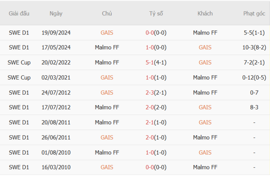Select the "Tỷ số" column header
The height and width of the screenshot is (176, 270).
tap(156, 13)
